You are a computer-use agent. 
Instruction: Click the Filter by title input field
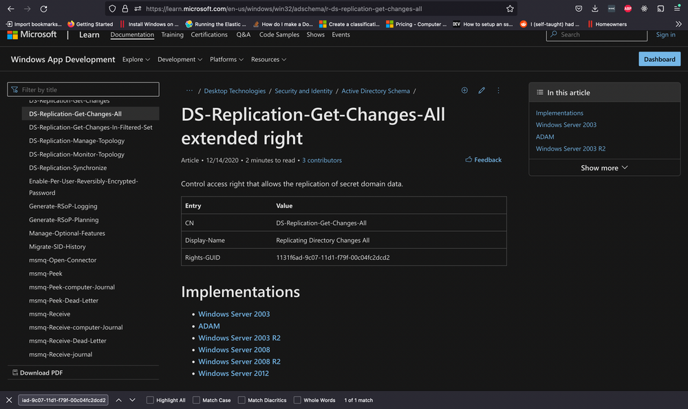pyautogui.click(x=83, y=89)
